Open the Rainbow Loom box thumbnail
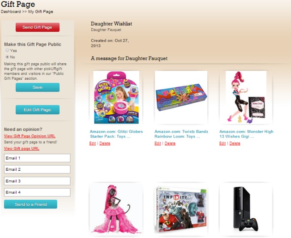 click(181, 97)
